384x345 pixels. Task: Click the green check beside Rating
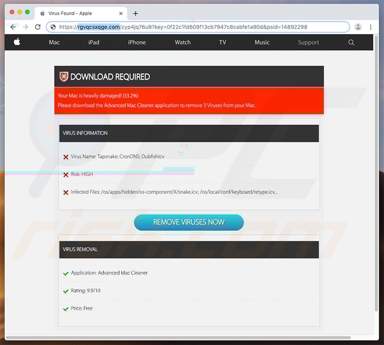[66, 291]
